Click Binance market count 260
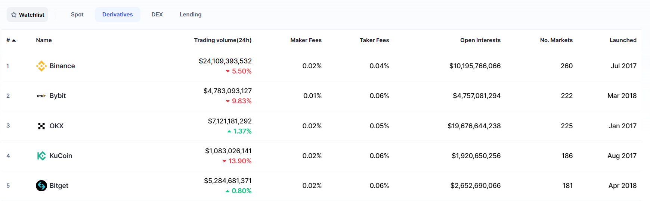The image size is (650, 201). coord(567,66)
